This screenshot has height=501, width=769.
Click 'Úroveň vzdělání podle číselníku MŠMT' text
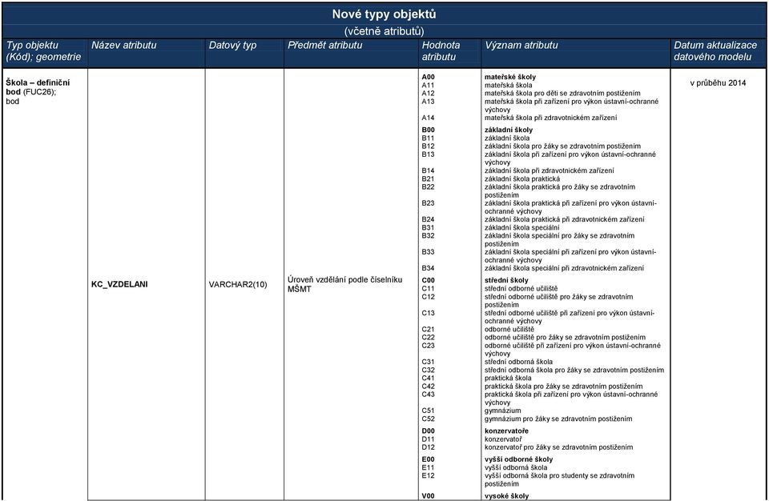click(344, 284)
